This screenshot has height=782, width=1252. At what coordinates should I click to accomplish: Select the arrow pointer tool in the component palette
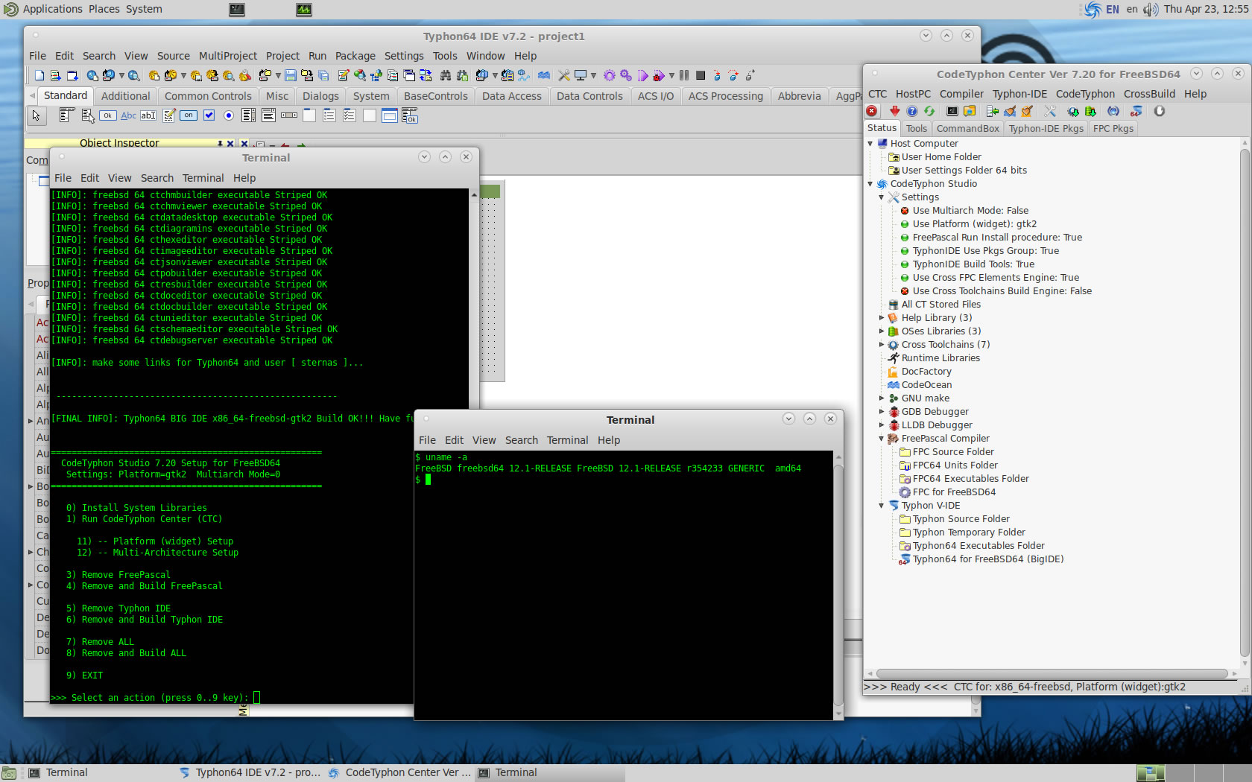pyautogui.click(x=36, y=115)
